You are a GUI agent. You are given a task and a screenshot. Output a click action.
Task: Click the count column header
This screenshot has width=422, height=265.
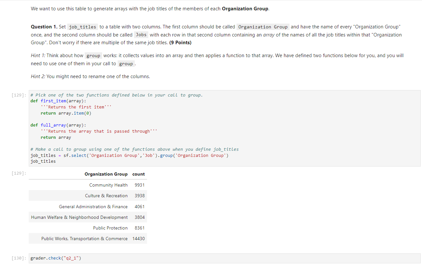pyautogui.click(x=139, y=174)
